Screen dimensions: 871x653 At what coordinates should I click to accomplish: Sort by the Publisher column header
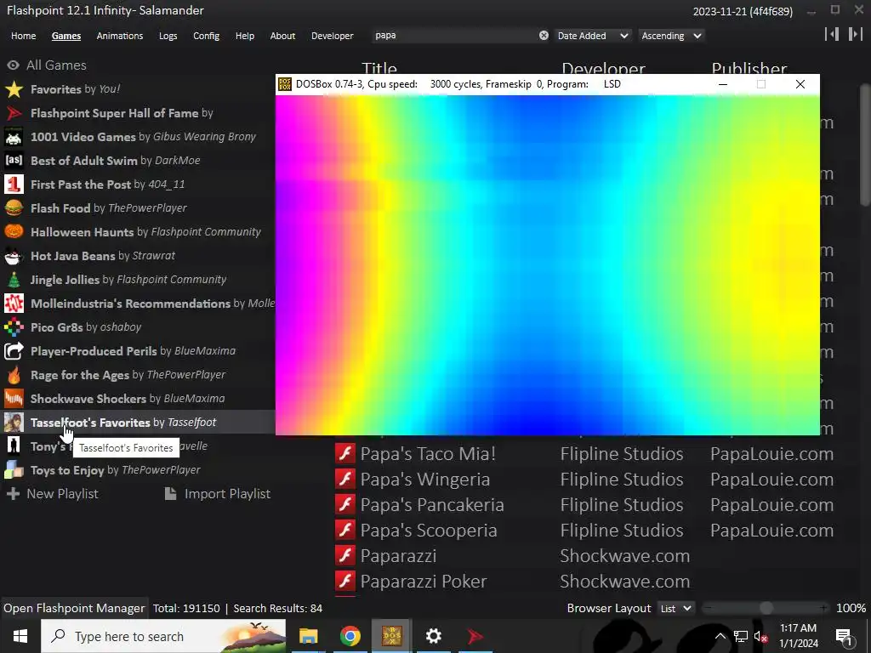pyautogui.click(x=749, y=68)
